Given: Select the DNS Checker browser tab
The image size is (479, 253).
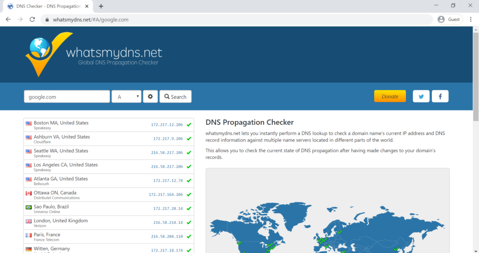Looking at the screenshot, I should click(x=47, y=6).
